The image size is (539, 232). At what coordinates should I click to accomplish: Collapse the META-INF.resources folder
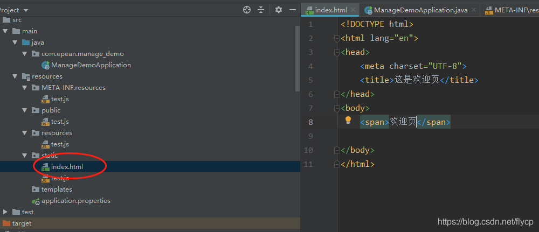[25, 88]
